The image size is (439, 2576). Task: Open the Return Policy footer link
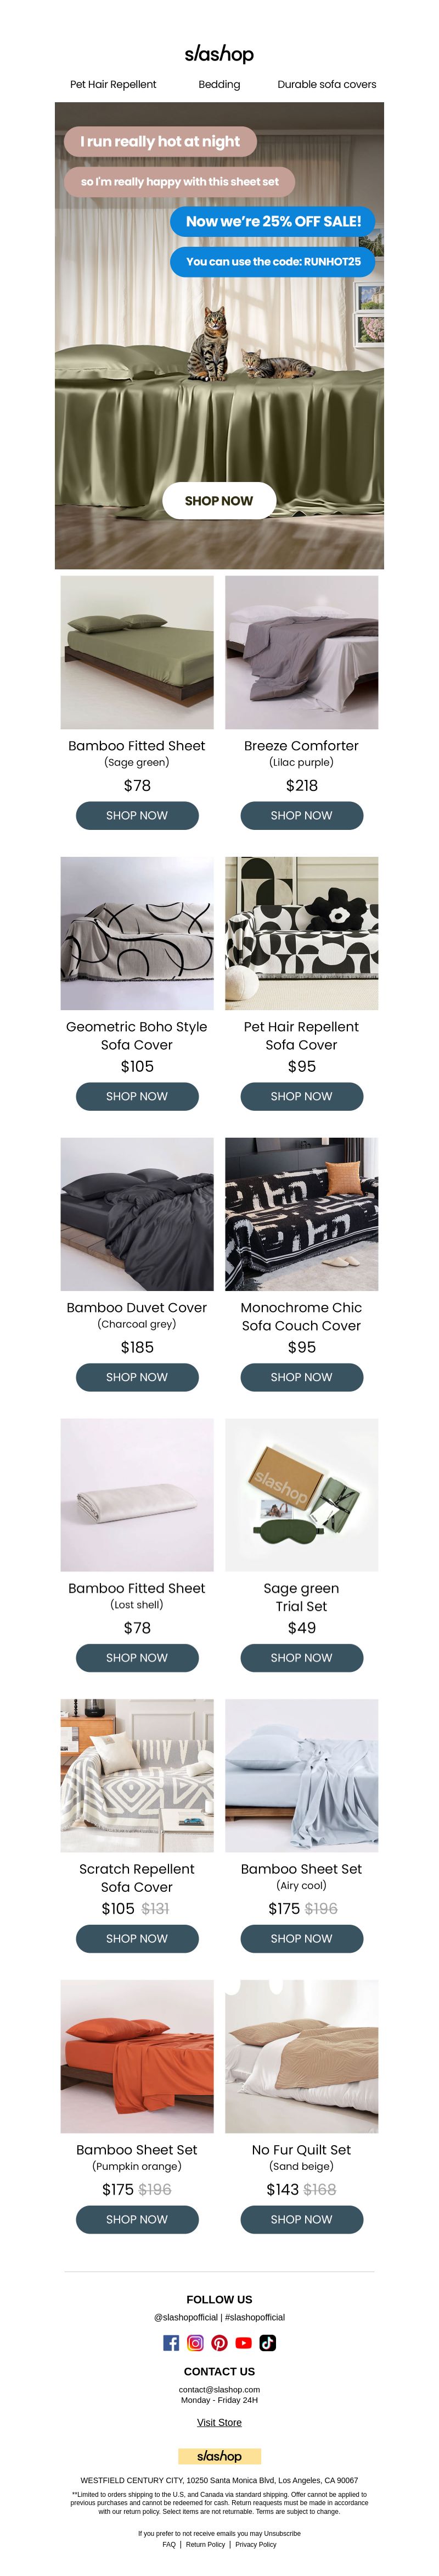pyautogui.click(x=206, y=2544)
